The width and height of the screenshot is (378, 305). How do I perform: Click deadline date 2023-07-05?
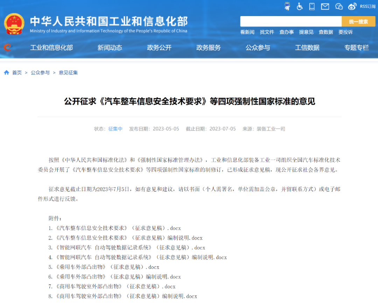[x=223, y=129]
